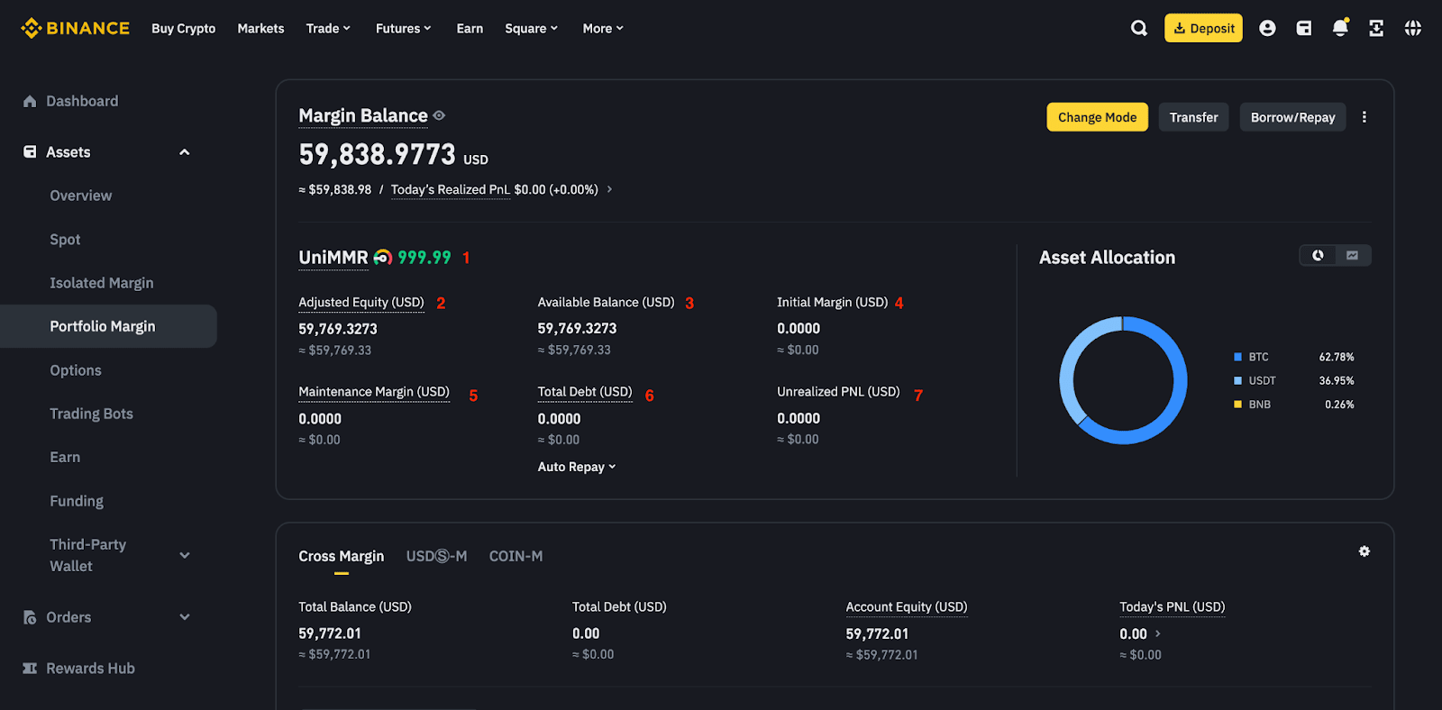Click the Change Mode button
The height and width of the screenshot is (710, 1442).
click(1097, 117)
